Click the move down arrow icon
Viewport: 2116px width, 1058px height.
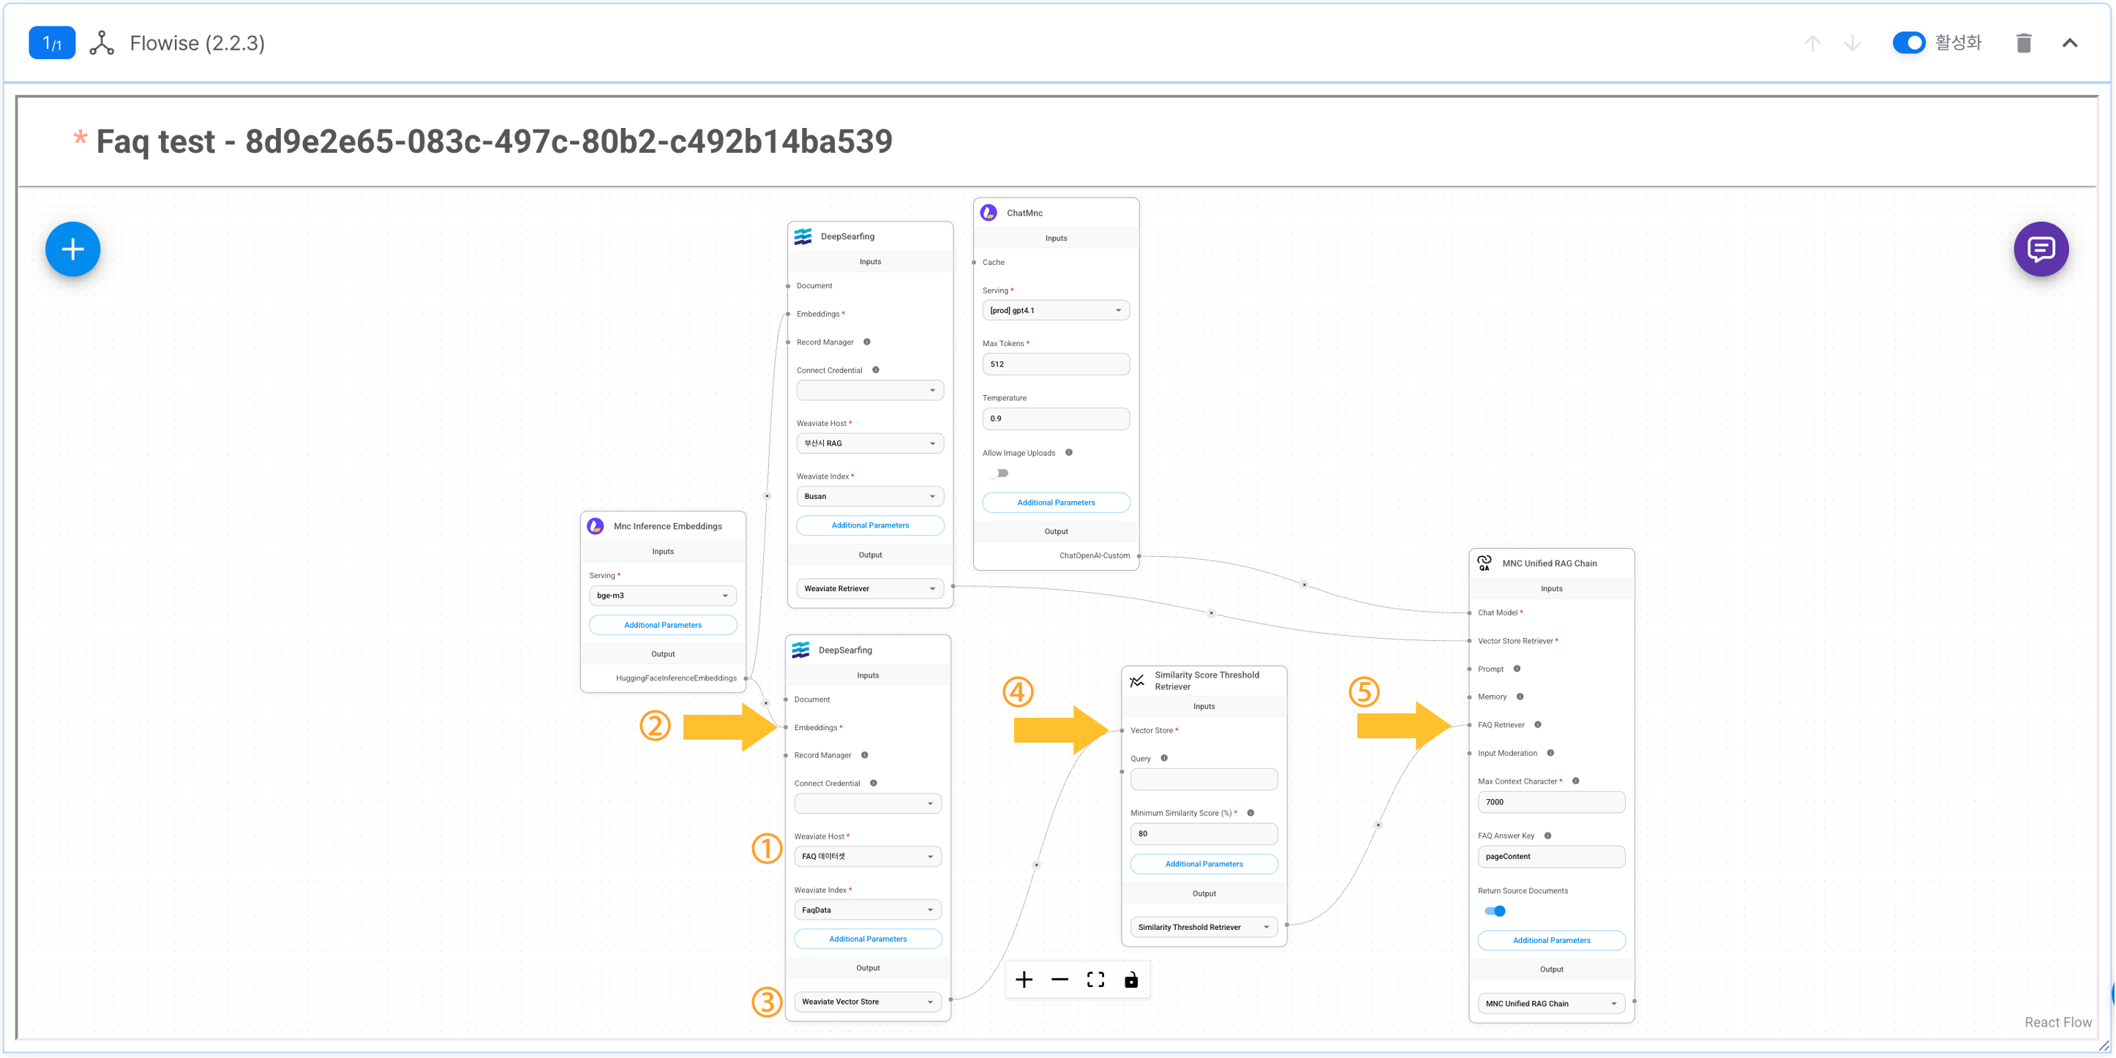pos(1853,42)
